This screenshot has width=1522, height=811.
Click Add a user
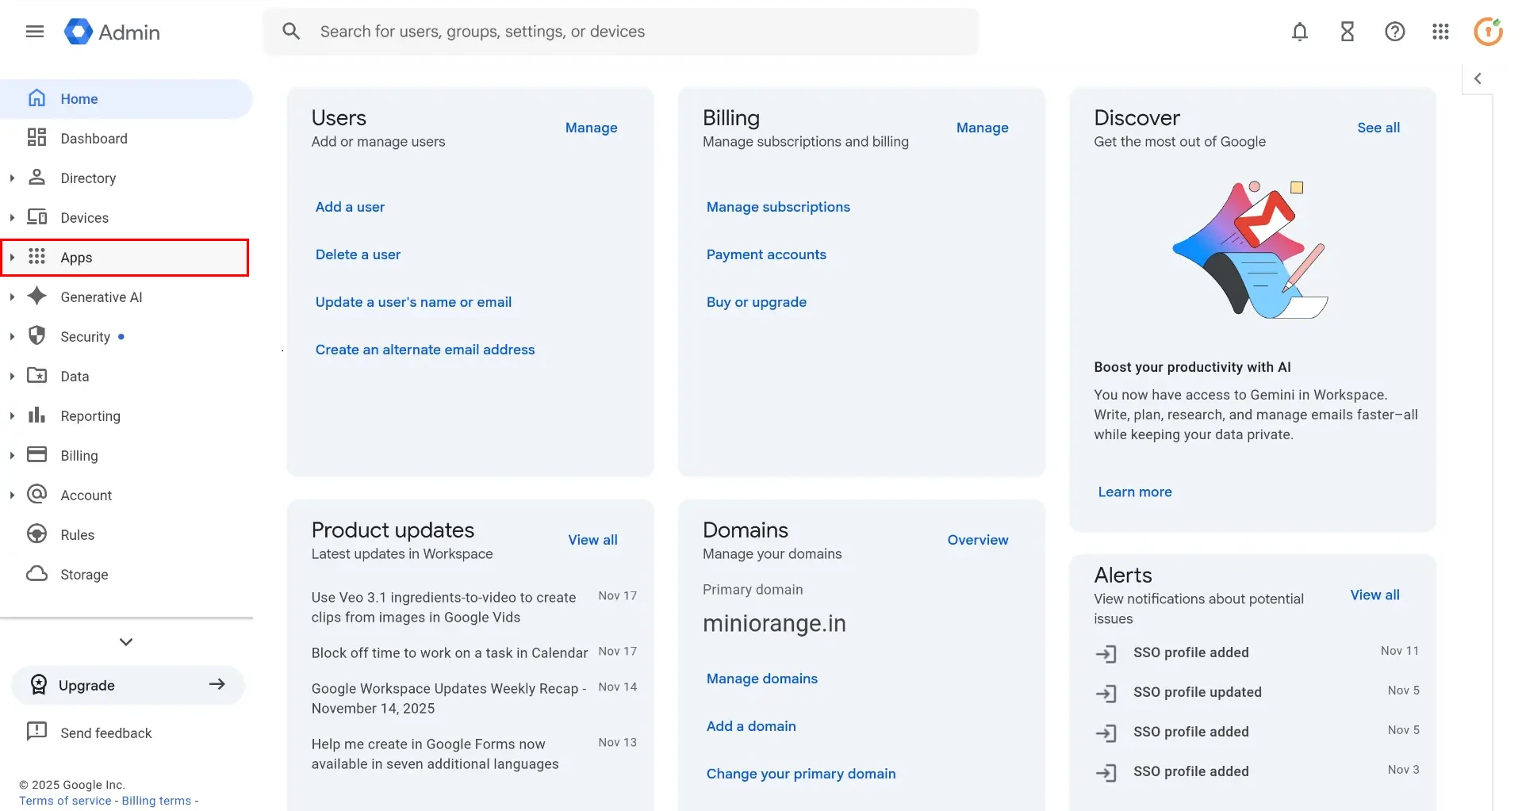pos(349,206)
